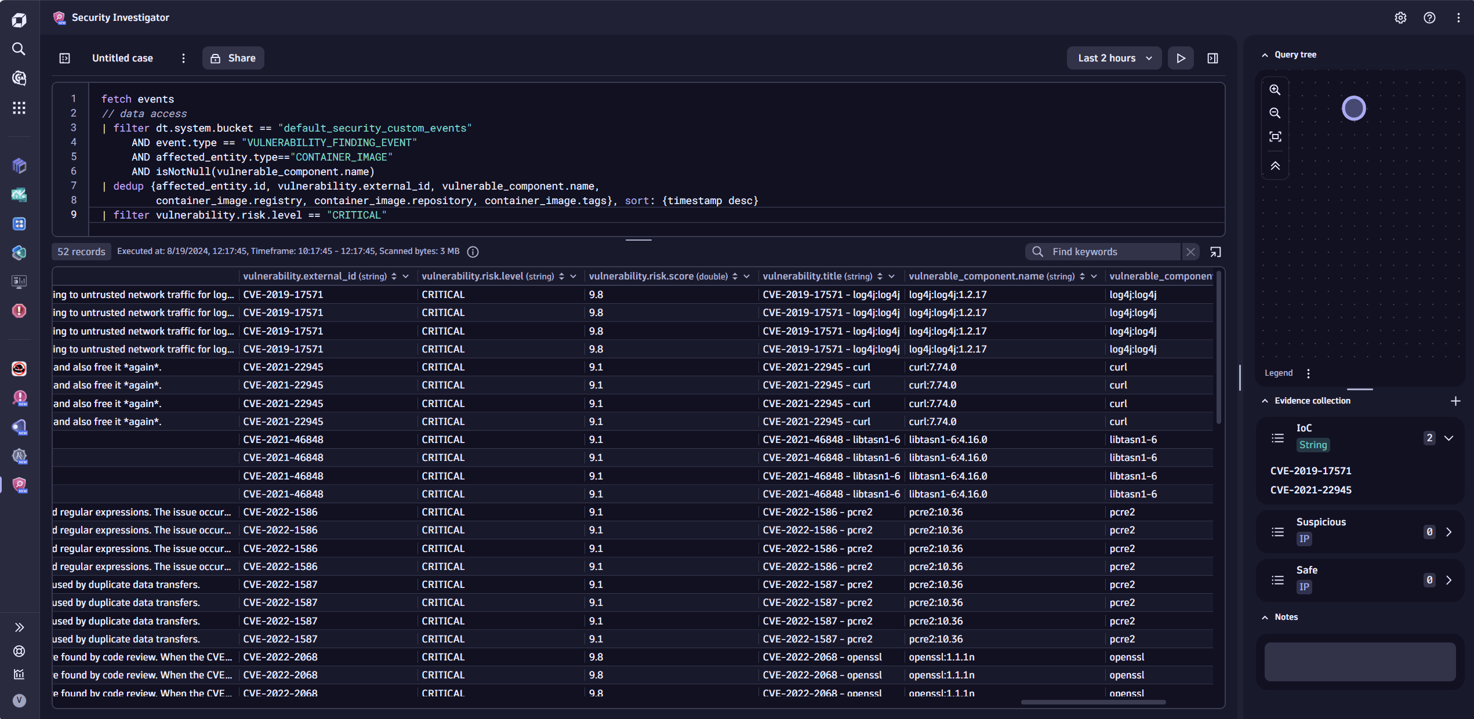Sort by vulnerability.risk.level column

[x=561, y=277]
